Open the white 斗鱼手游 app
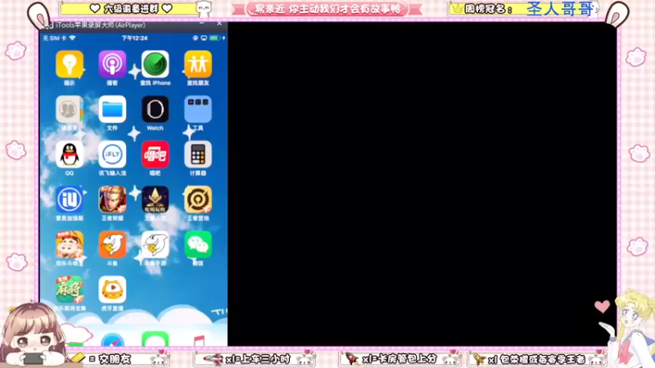This screenshot has width=655, height=368. [156, 245]
